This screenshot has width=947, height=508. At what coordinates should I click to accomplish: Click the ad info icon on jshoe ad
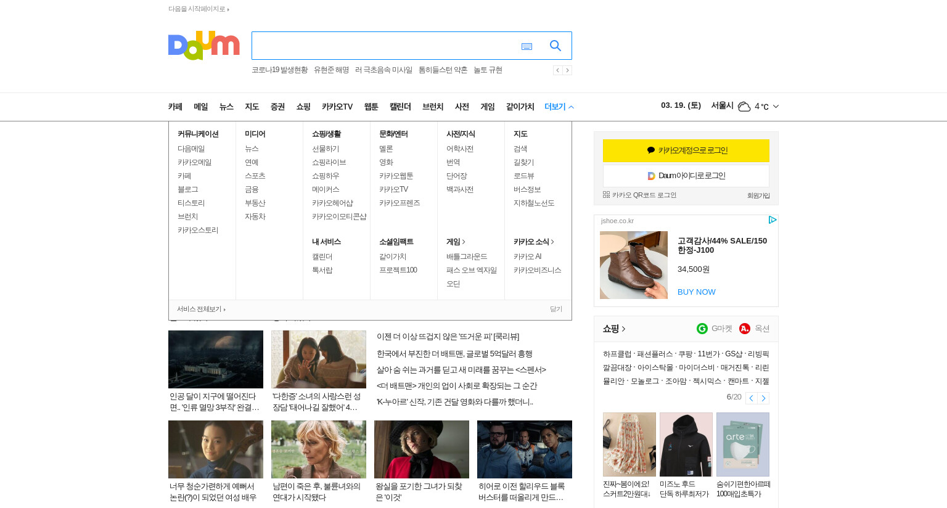(x=773, y=220)
